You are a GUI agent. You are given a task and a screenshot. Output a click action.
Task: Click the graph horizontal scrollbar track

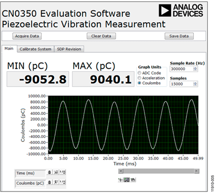159,171
